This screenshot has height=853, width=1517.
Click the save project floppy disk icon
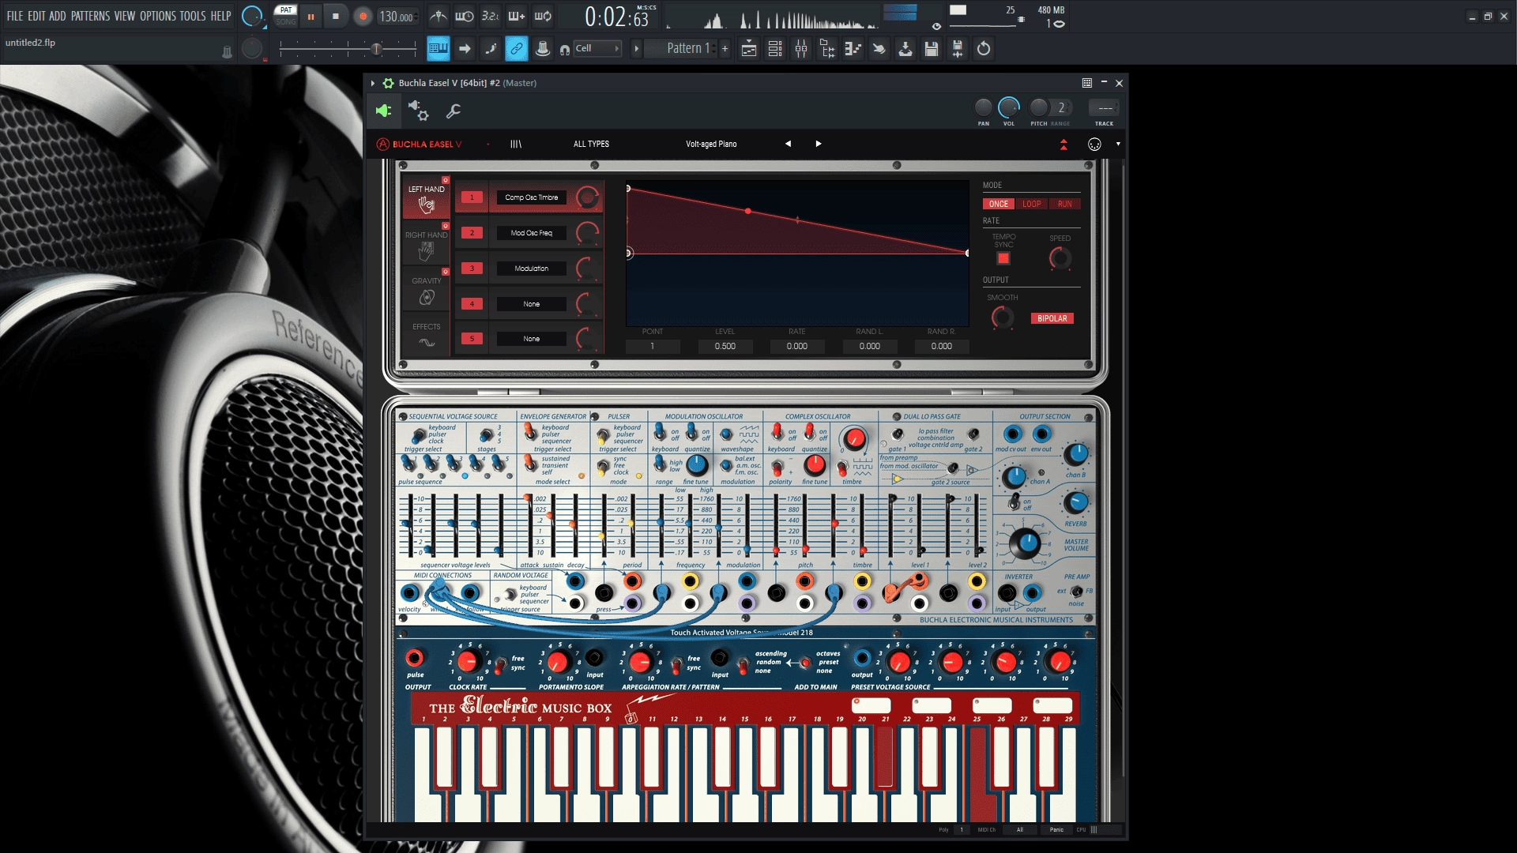932,49
